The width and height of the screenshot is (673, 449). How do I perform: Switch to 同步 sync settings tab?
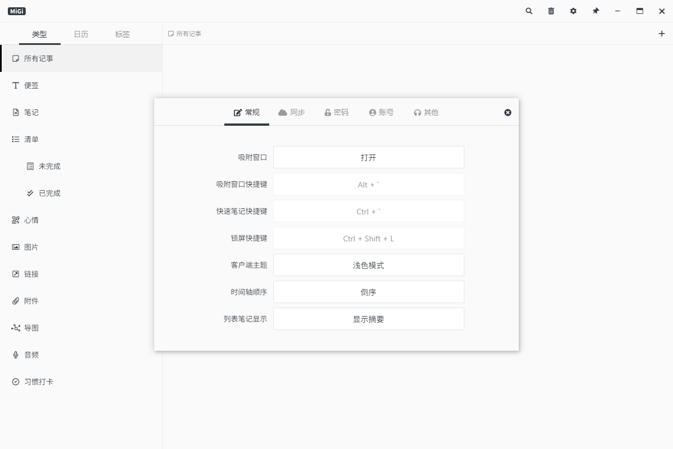(x=292, y=112)
